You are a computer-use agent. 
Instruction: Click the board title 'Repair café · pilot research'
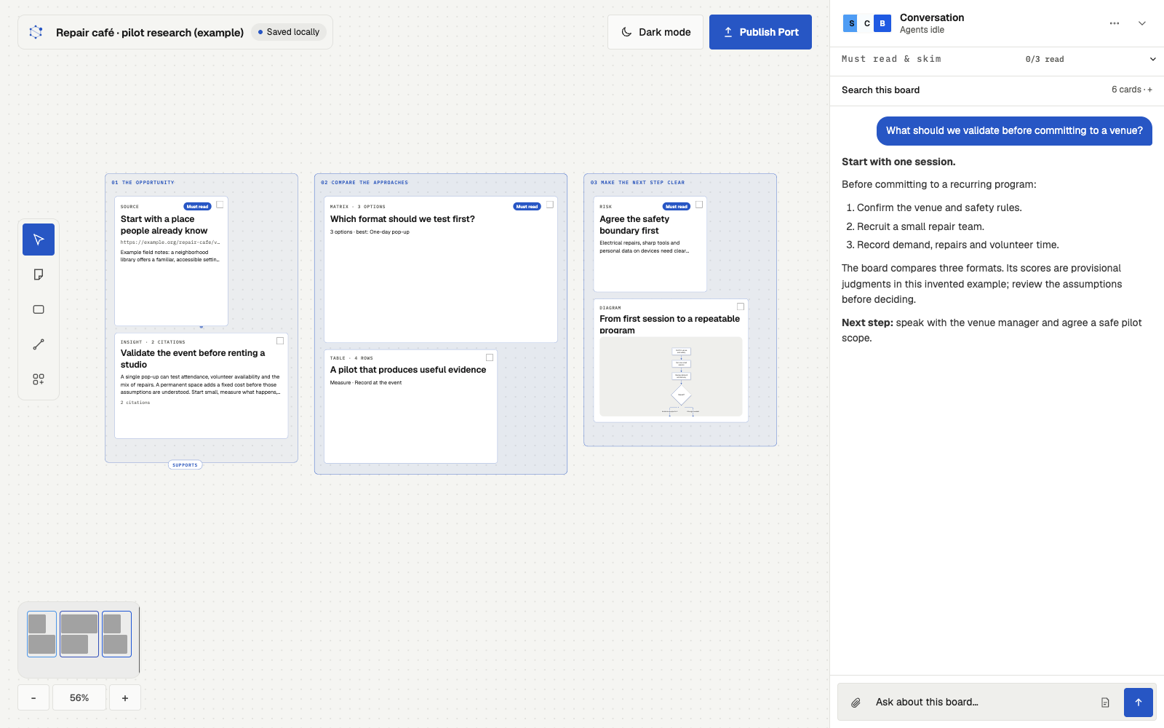149,32
